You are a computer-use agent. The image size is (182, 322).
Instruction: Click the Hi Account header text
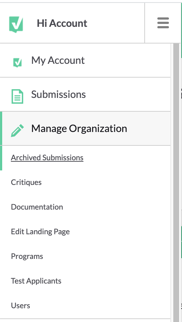pos(62,23)
